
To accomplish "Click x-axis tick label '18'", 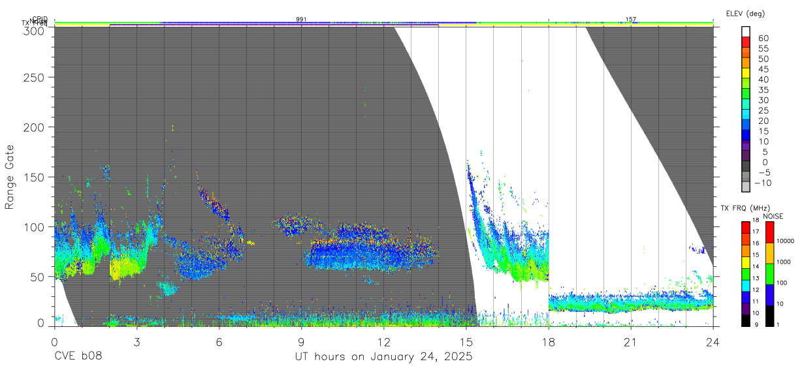I will click(549, 341).
